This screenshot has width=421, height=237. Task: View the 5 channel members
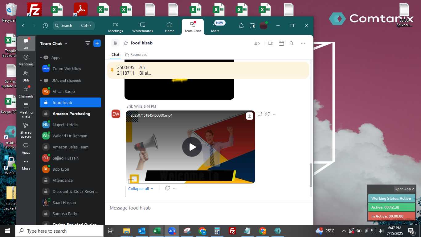[257, 43]
